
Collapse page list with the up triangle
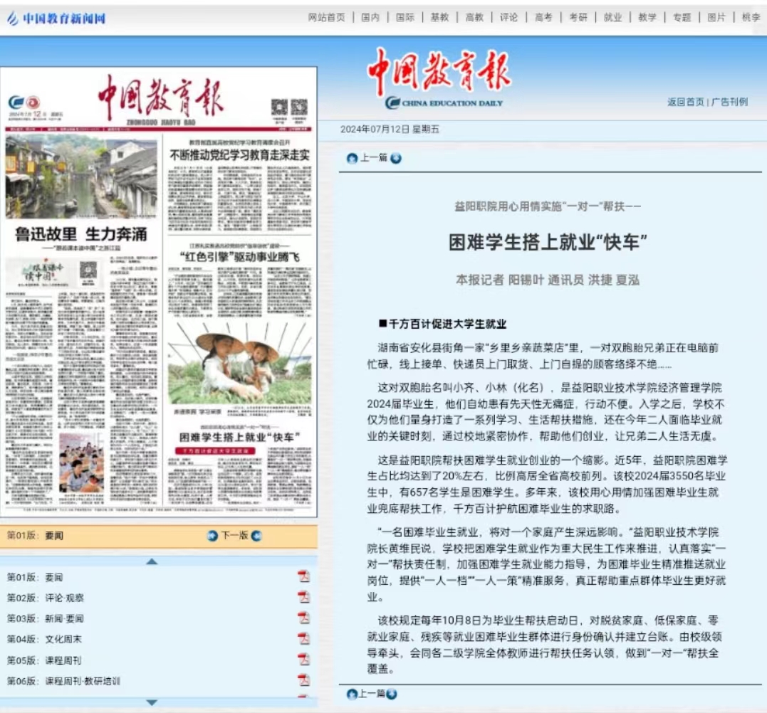coord(152,561)
